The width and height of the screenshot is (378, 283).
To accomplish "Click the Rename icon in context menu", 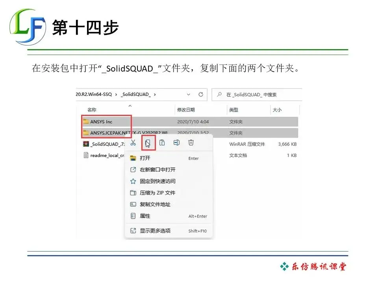I will click(x=176, y=142).
